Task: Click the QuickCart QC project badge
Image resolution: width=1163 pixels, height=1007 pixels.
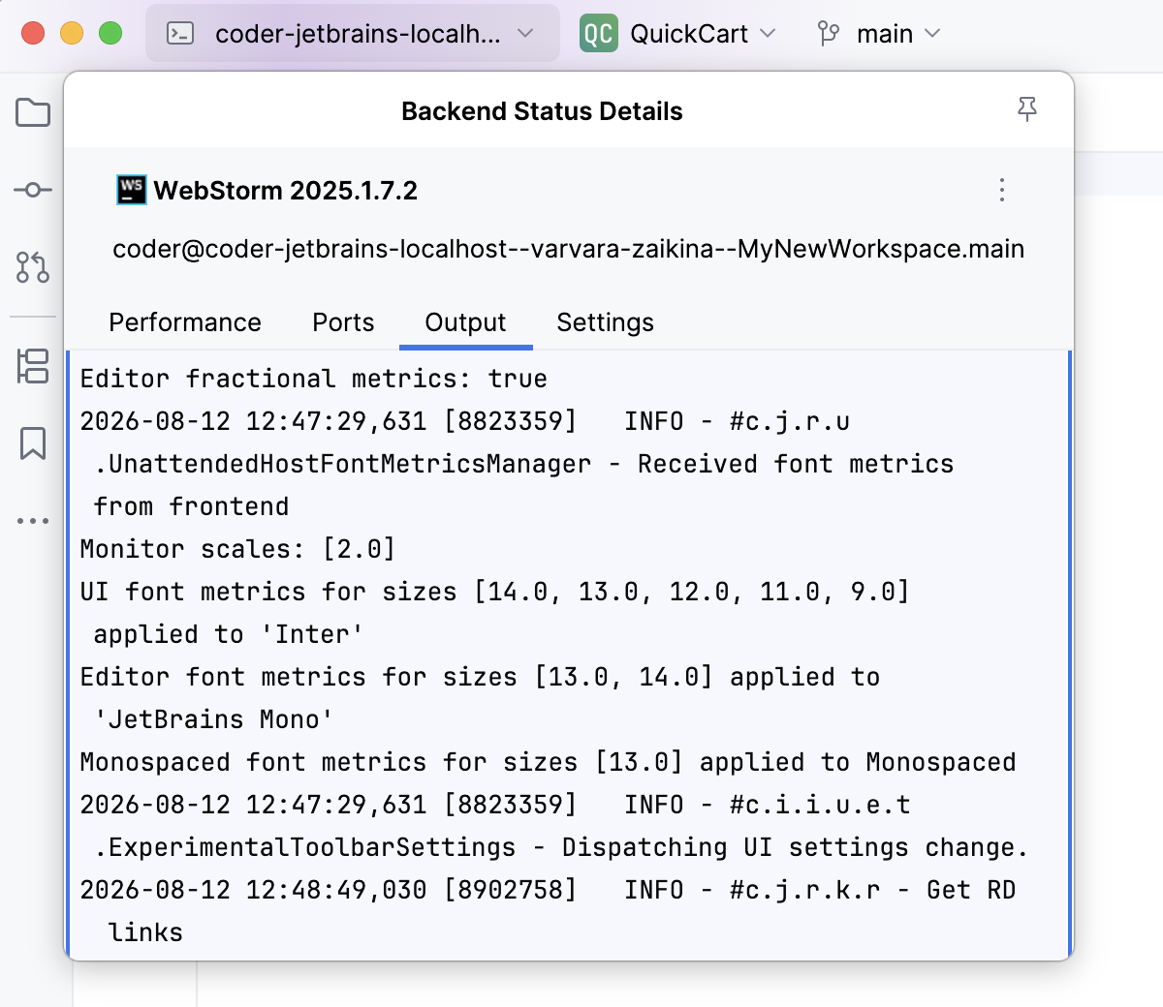Action: (598, 34)
